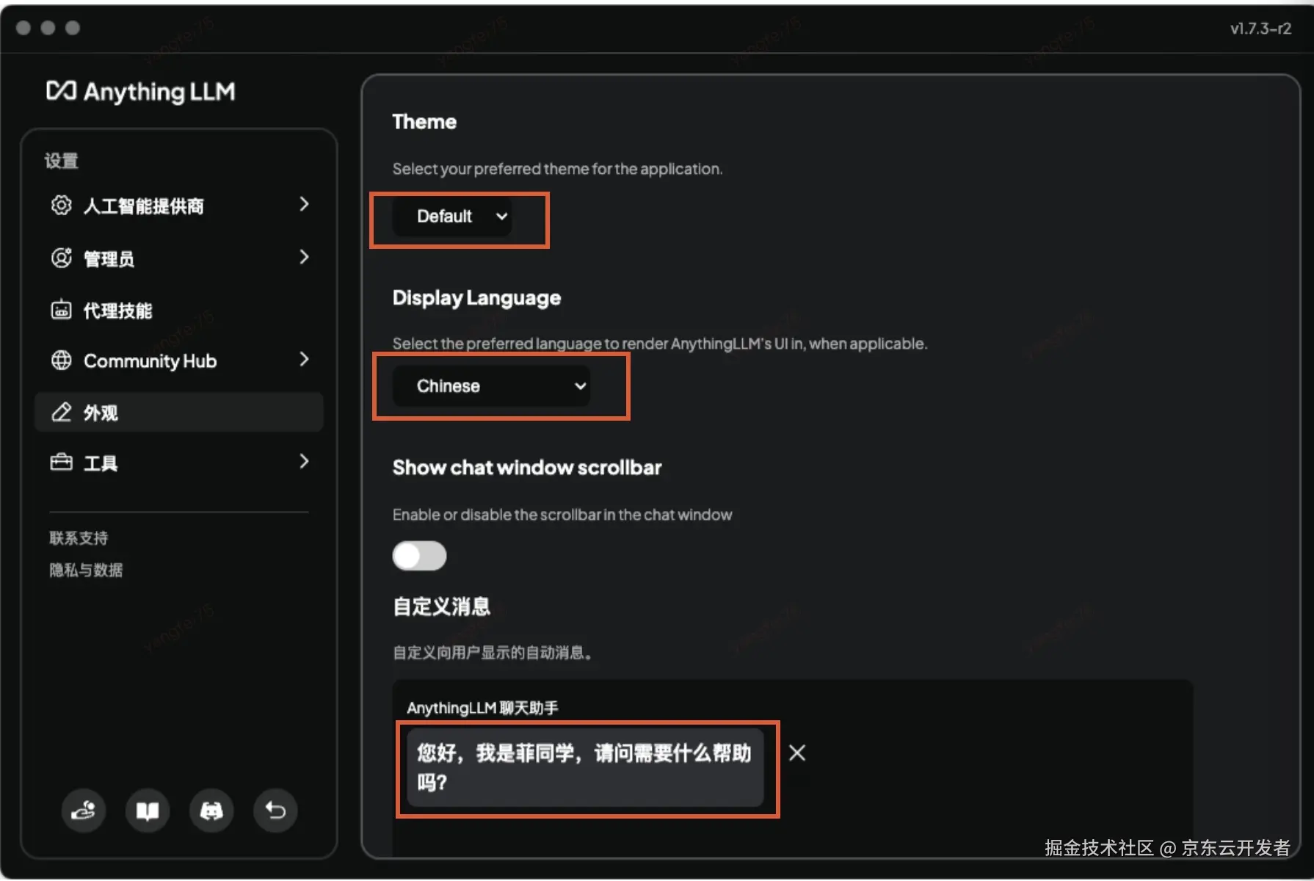Open the 管理员 settings section
Screen dimensions: 1314x881
pos(179,258)
